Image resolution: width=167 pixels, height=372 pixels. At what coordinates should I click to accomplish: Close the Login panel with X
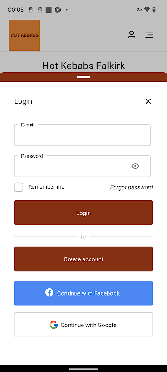click(148, 101)
